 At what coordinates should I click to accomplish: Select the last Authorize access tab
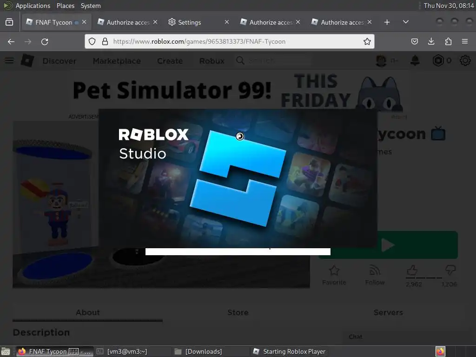tap(342, 22)
